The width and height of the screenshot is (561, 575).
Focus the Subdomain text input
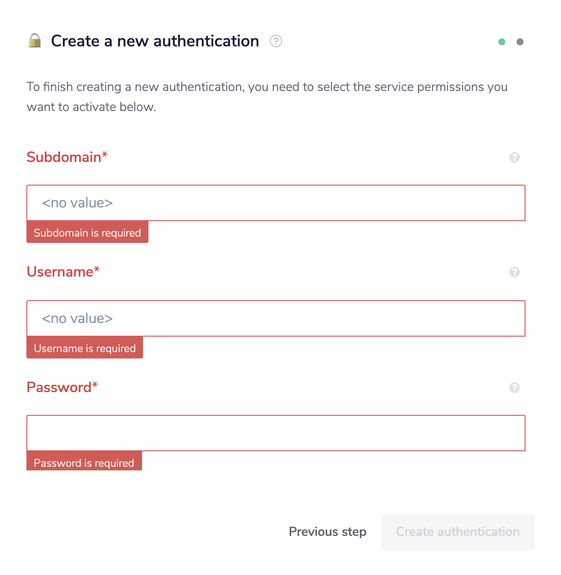pos(276,203)
